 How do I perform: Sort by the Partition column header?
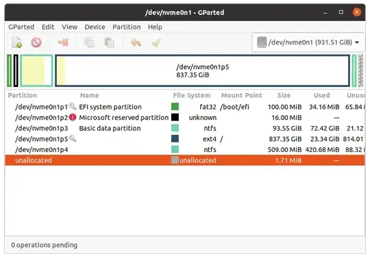(23, 95)
